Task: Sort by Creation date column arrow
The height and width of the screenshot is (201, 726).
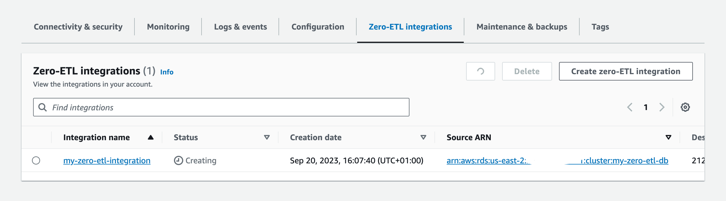Action: tap(423, 137)
